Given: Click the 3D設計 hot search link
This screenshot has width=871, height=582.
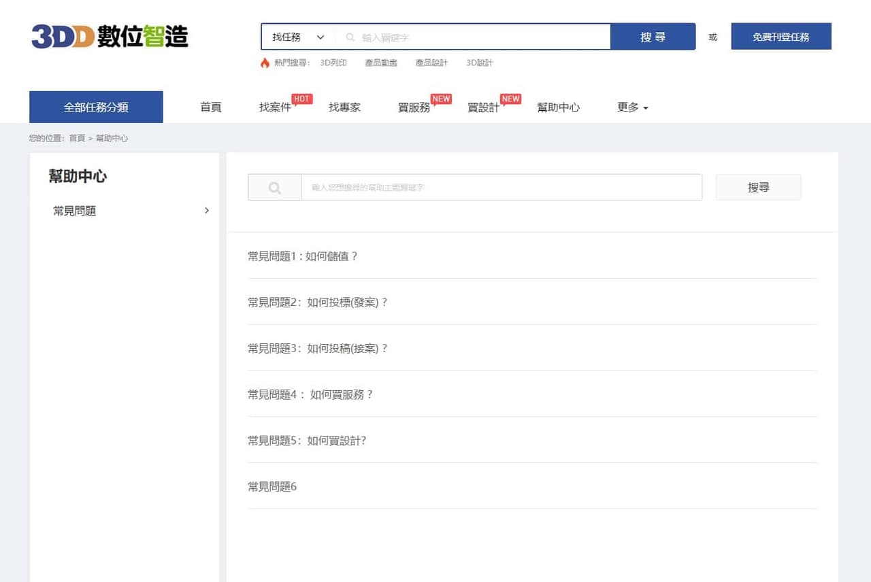Looking at the screenshot, I should (480, 63).
